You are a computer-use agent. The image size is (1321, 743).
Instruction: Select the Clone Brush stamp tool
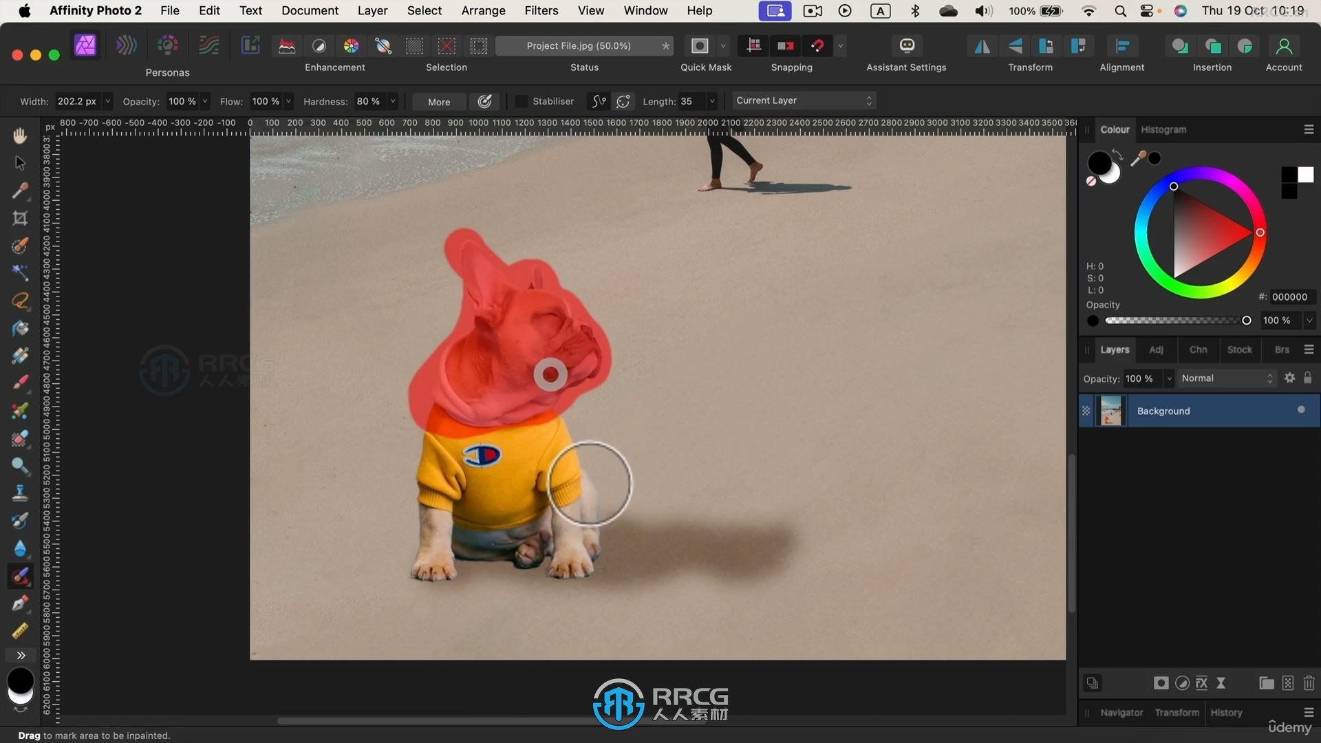[x=20, y=493]
